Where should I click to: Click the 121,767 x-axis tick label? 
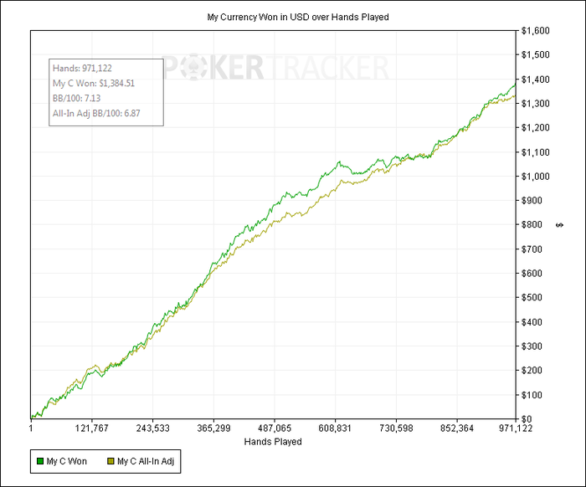point(91,428)
